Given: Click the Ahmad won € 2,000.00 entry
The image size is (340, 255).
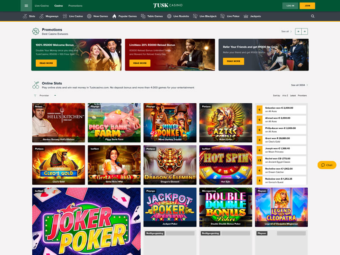Looking at the screenshot, I should 281,120.
